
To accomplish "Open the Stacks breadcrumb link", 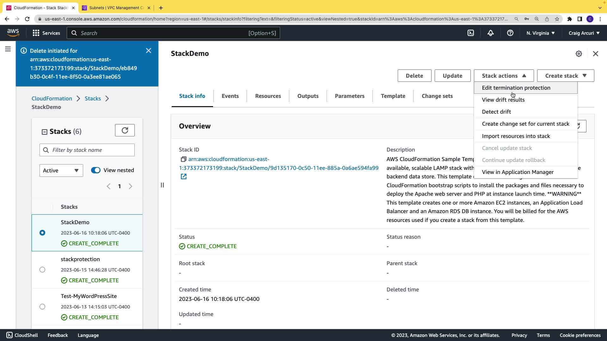I will coord(93,99).
